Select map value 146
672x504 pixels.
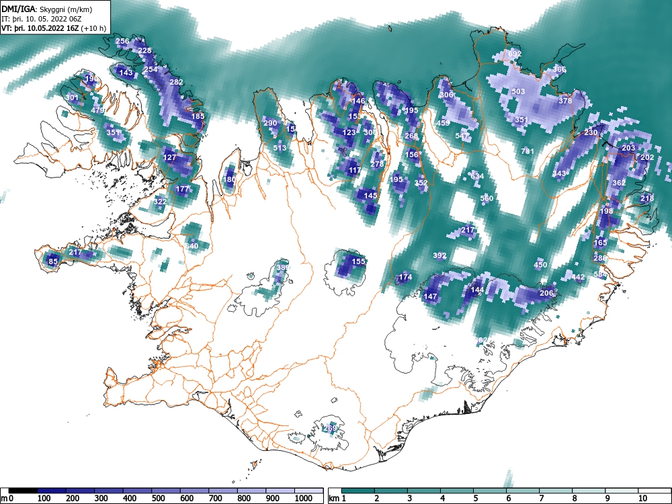tap(358, 101)
